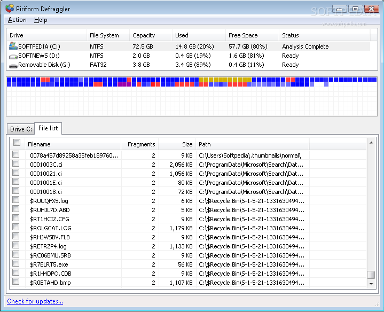The height and width of the screenshot is (312, 384).
Task: Check the box for $ROLGCAT.LOG
Action: click(16, 227)
